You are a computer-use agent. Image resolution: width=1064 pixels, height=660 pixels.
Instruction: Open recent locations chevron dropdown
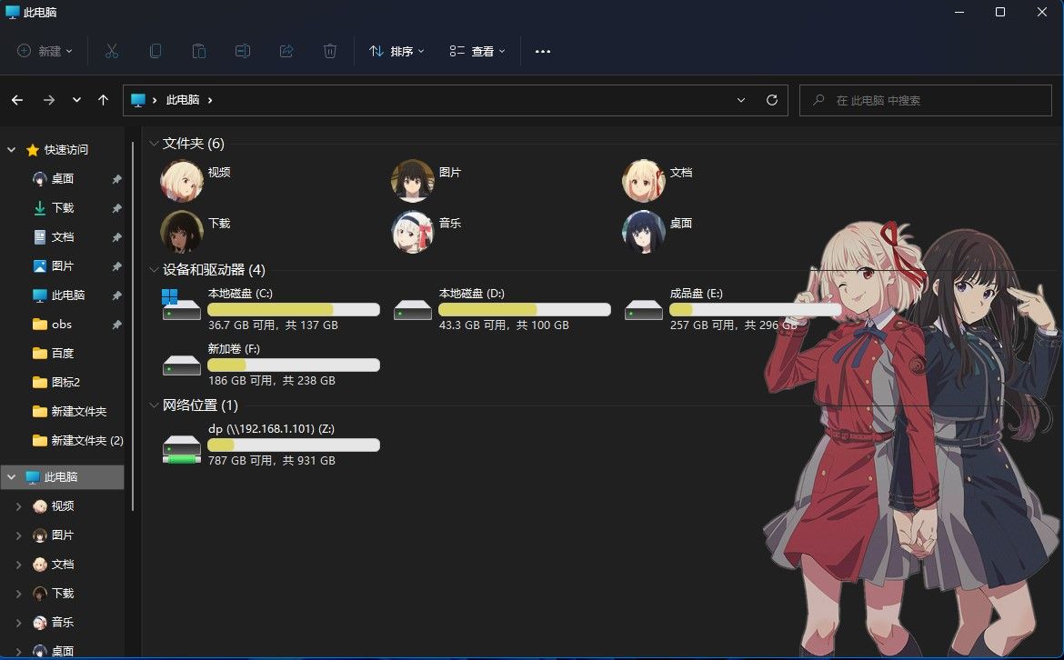pos(76,100)
